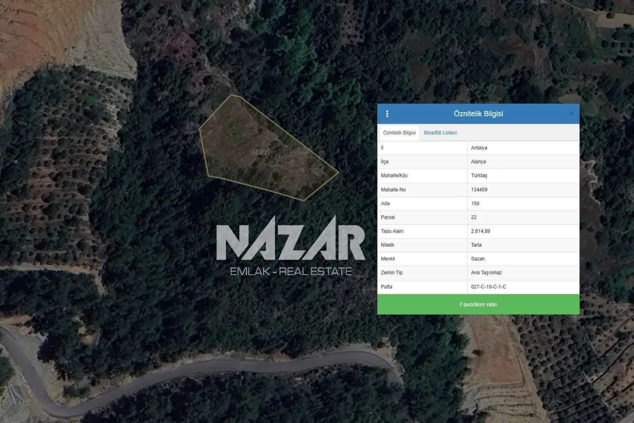The height and width of the screenshot is (423, 634).
Task: Click the Mahalle No value 134459
Action: coord(479,189)
